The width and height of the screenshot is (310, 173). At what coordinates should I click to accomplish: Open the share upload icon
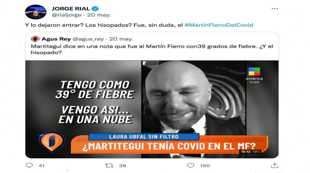point(275,165)
